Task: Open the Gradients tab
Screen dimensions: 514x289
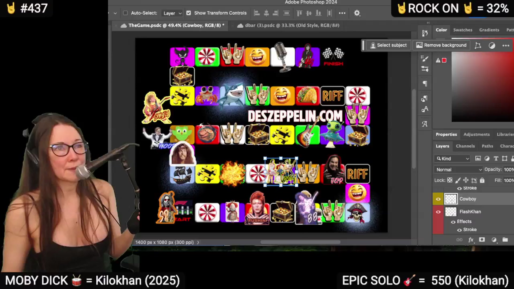Action: tap(489, 30)
